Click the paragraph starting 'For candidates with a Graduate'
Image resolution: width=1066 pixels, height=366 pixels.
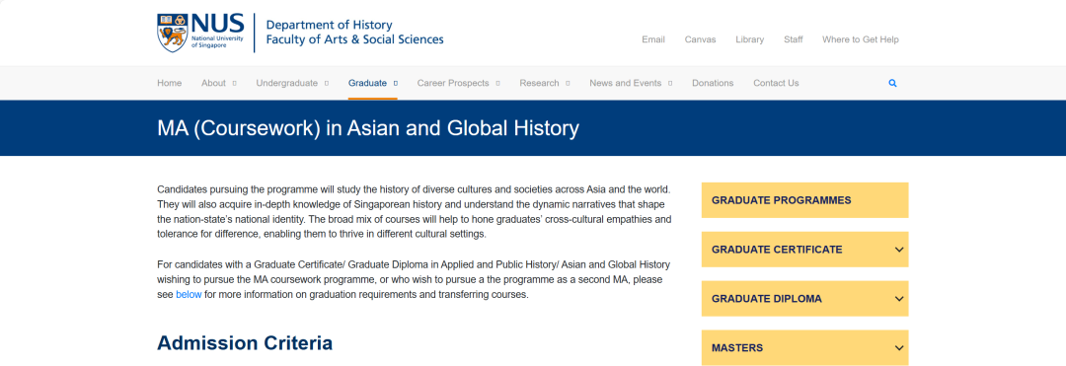pyautogui.click(x=414, y=279)
